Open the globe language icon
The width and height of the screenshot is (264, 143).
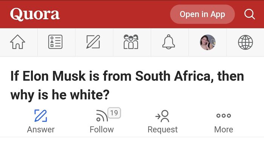click(245, 42)
